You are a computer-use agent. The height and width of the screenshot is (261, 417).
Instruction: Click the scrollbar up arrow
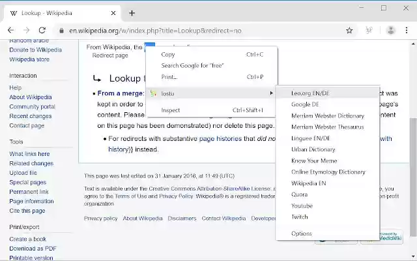[413, 44]
